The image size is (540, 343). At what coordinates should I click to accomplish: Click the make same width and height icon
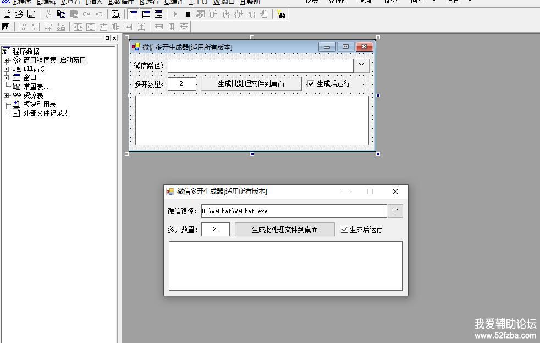click(184, 26)
